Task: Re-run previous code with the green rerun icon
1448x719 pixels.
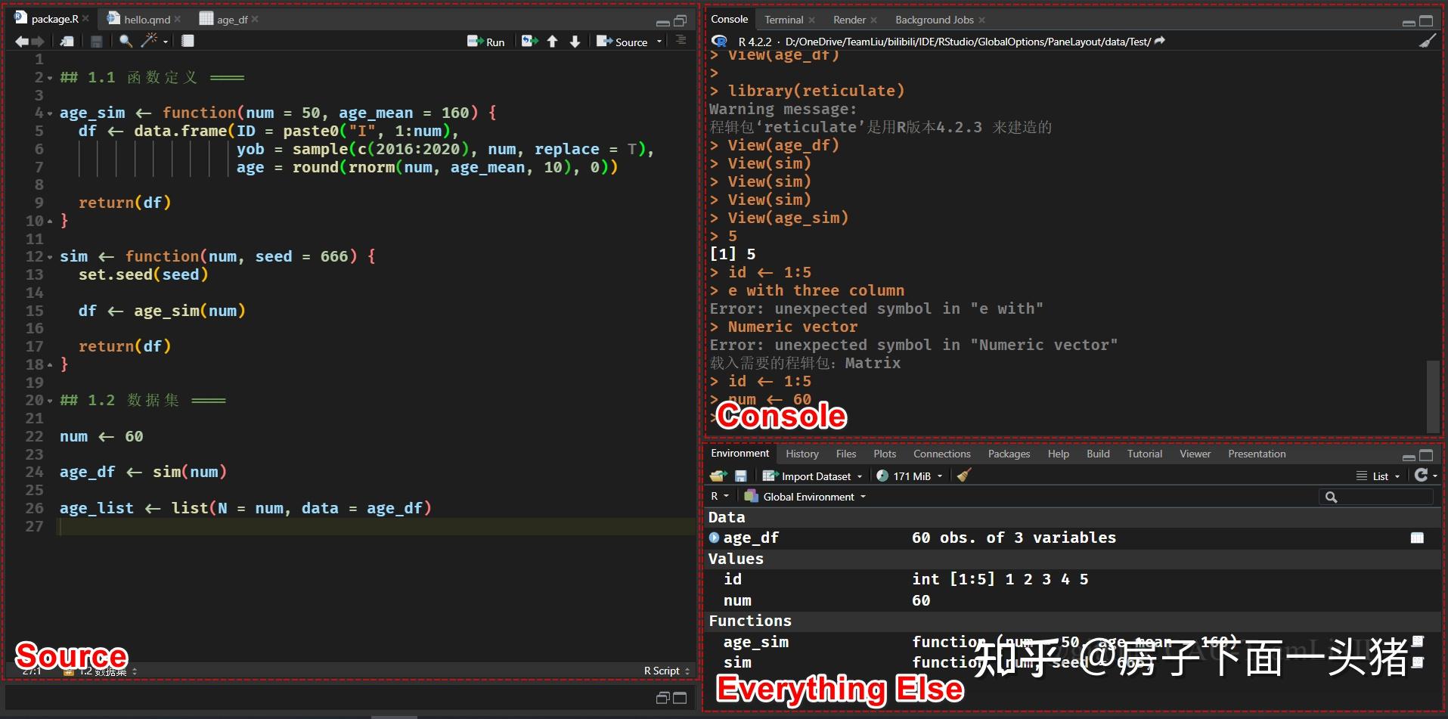Action: point(529,42)
